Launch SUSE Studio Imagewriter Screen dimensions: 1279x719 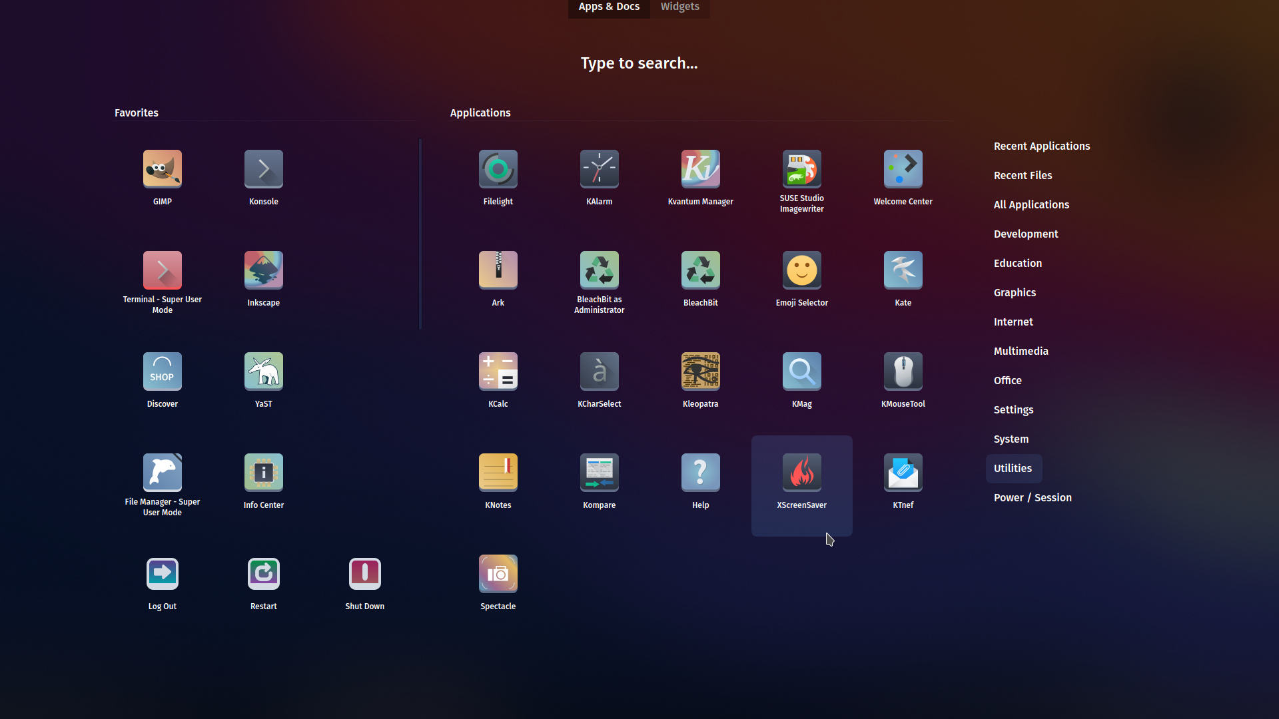click(x=802, y=170)
